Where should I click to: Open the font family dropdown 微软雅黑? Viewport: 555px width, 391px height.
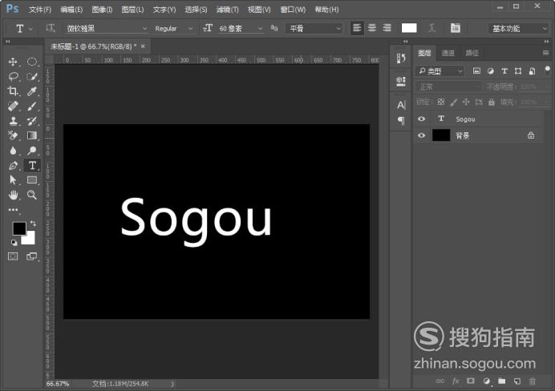coord(106,28)
